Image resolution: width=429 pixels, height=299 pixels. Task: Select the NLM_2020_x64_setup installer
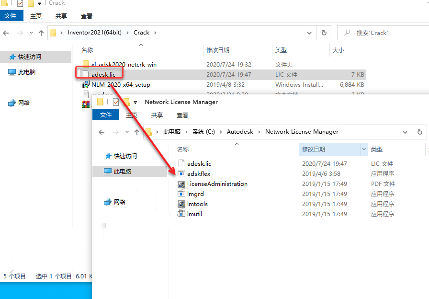click(121, 85)
